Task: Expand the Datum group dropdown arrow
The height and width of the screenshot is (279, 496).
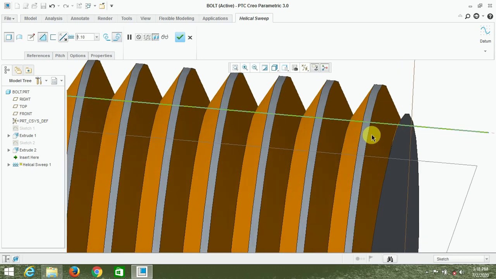Action: click(x=485, y=51)
